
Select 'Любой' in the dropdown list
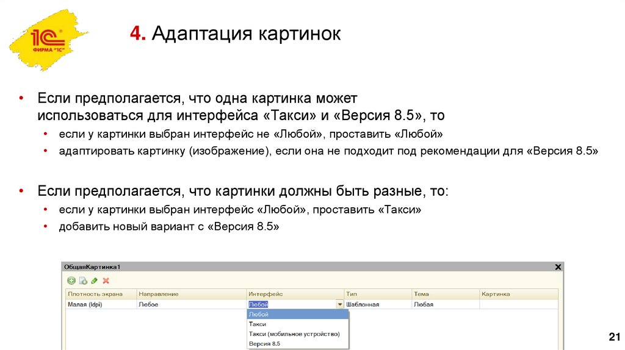(x=298, y=314)
